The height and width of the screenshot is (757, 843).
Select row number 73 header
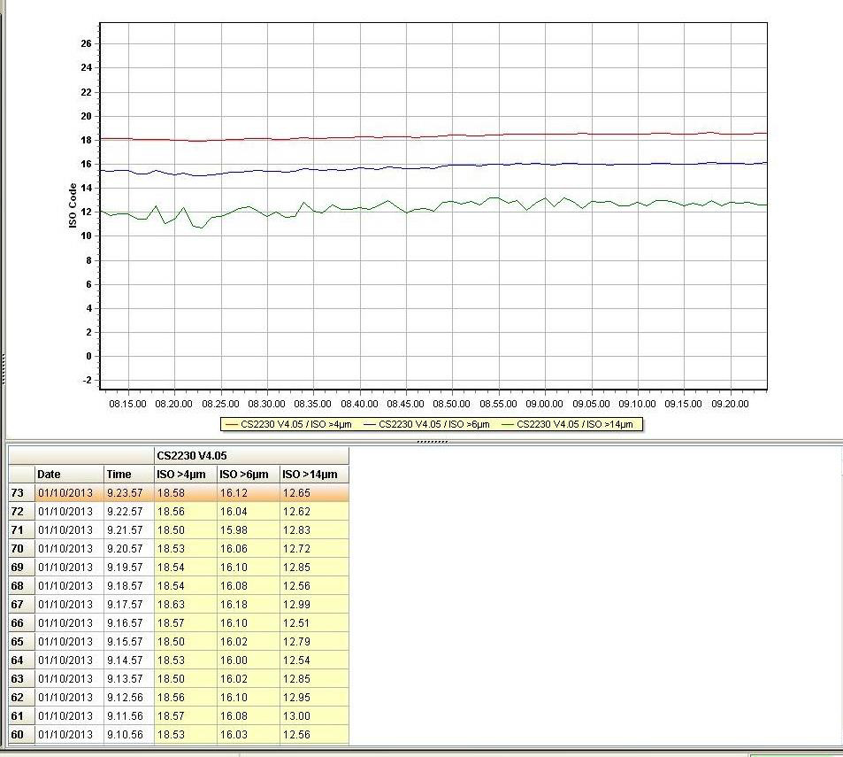click(21, 493)
